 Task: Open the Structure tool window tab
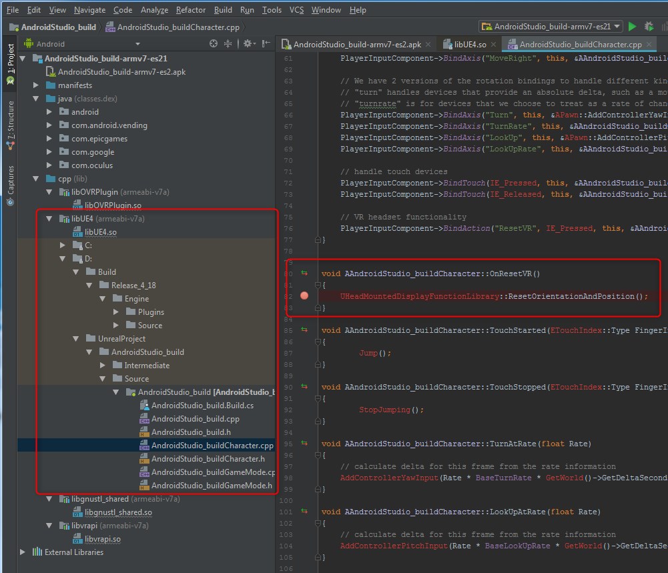(x=10, y=125)
